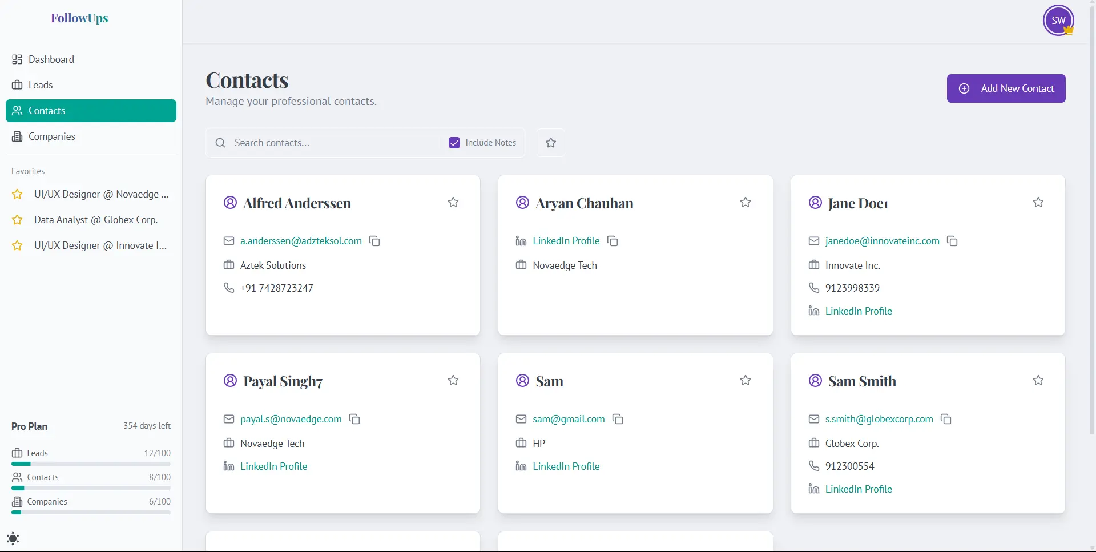Mark Payal Singh7 as favorite
The height and width of the screenshot is (552, 1096).
453,380
